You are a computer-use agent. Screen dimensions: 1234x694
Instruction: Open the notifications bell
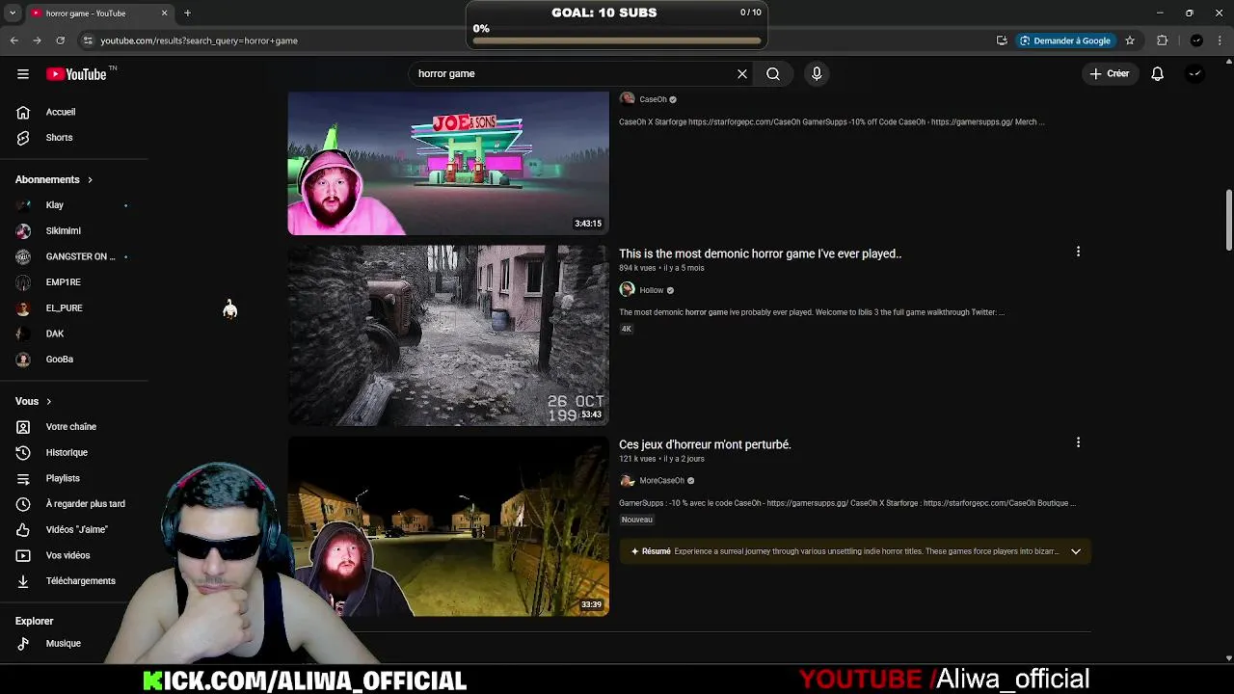(1158, 73)
